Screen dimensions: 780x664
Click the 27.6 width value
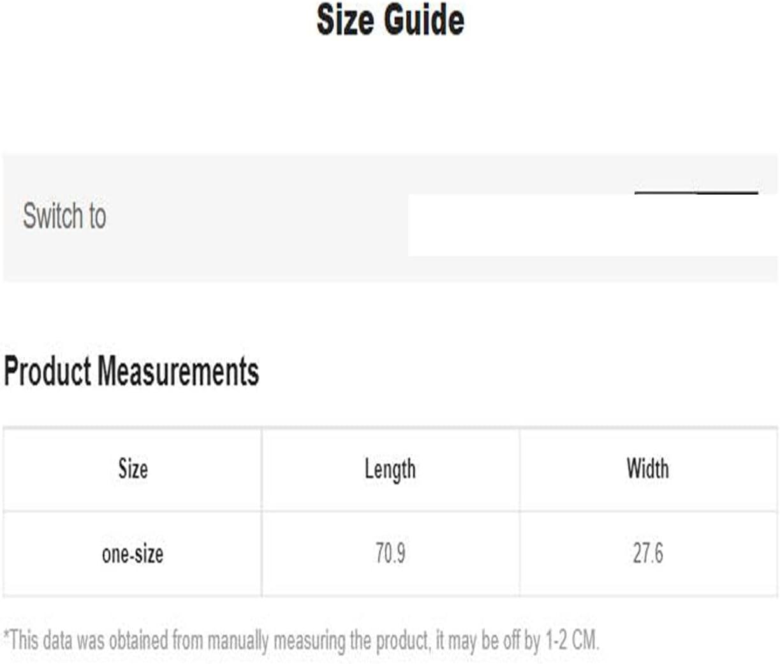coord(648,553)
